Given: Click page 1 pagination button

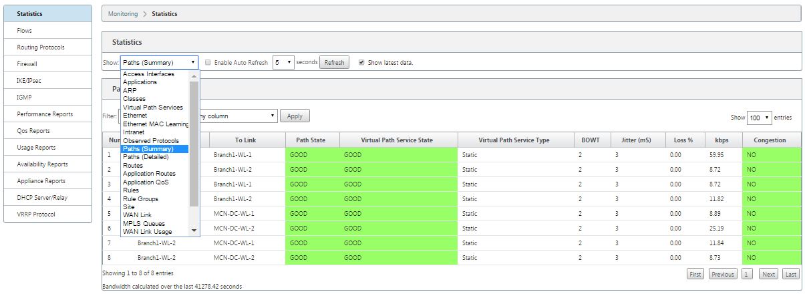Looking at the screenshot, I should [x=747, y=274].
